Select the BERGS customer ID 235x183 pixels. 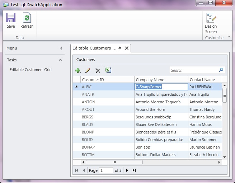coord(107,117)
